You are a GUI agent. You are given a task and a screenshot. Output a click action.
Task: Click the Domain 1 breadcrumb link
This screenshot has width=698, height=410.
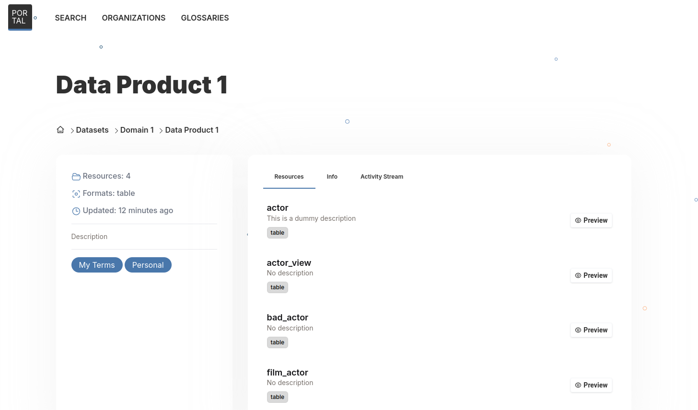137,130
